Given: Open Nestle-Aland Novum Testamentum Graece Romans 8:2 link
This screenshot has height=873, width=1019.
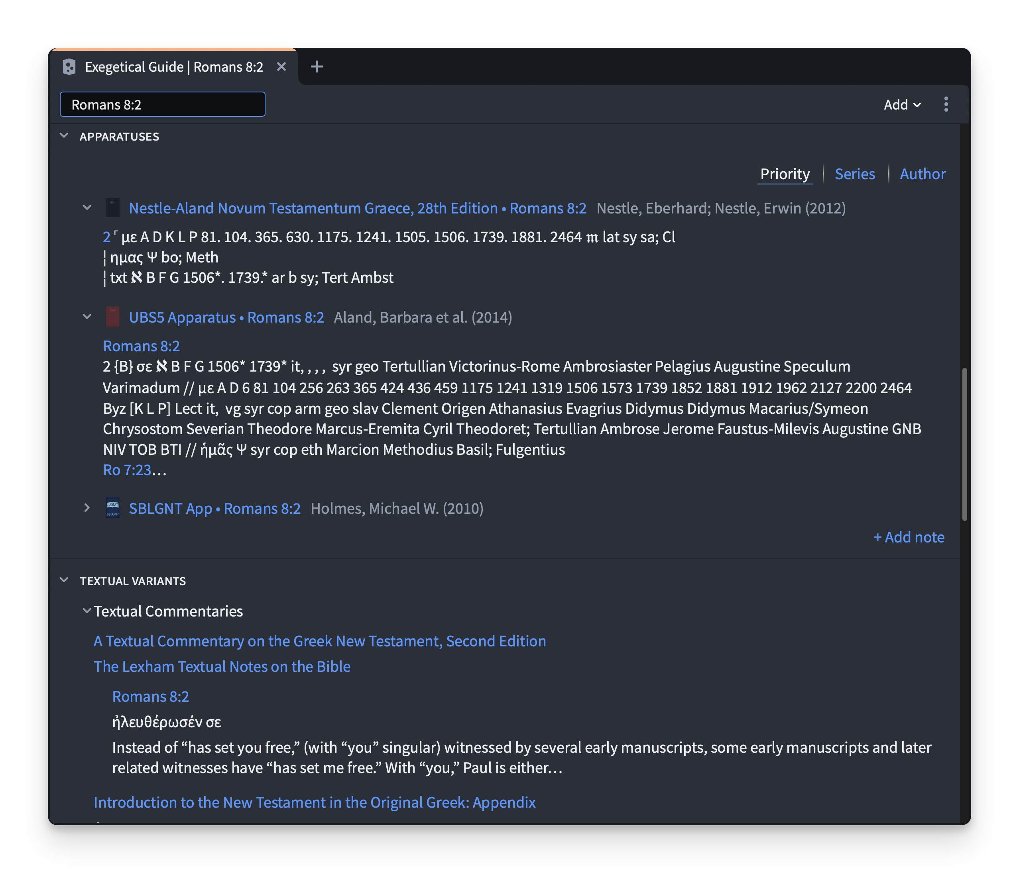Looking at the screenshot, I should (358, 208).
